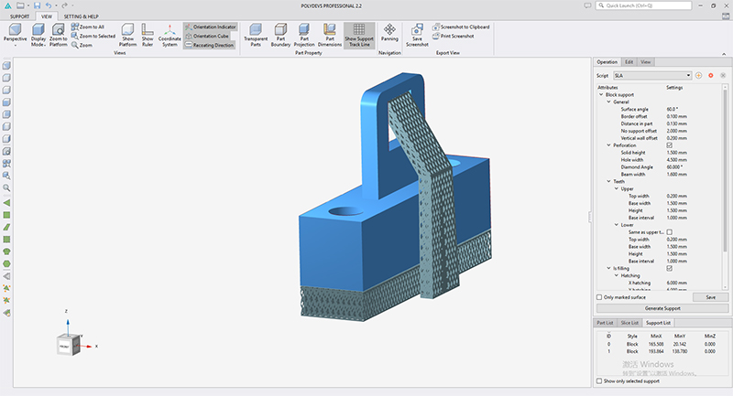
Task: Collapse the Block support tree node
Action: (601, 94)
